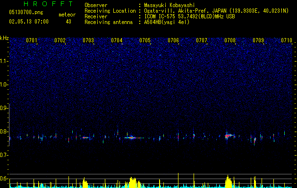
Task: Click the Observer field label
Action: (96, 5)
